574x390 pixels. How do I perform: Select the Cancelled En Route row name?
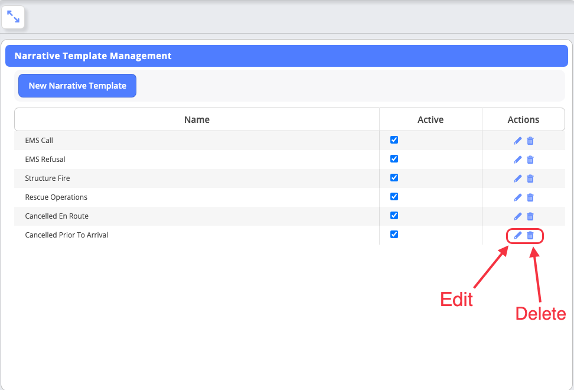coord(57,216)
